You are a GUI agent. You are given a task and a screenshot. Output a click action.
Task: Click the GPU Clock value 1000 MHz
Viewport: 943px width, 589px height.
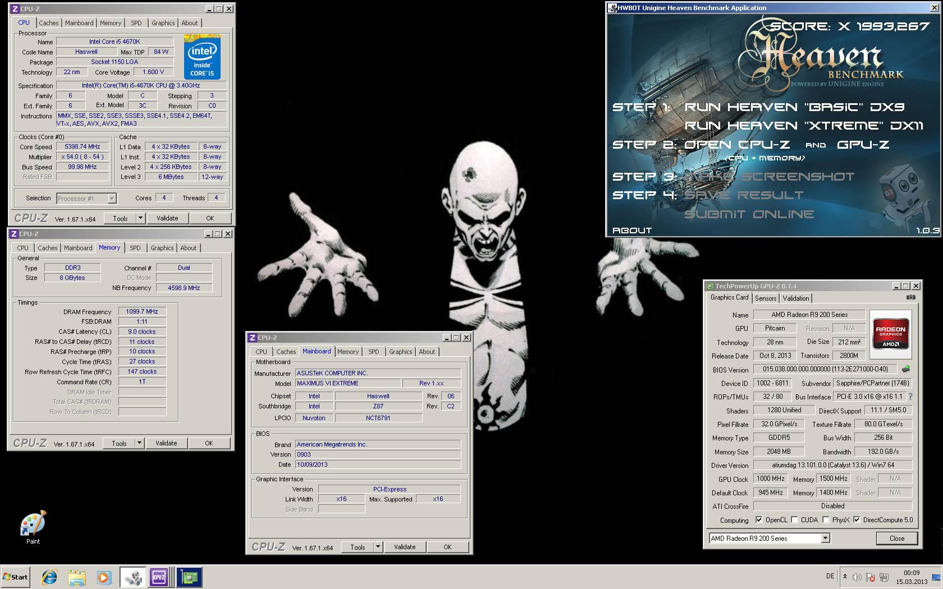(770, 478)
